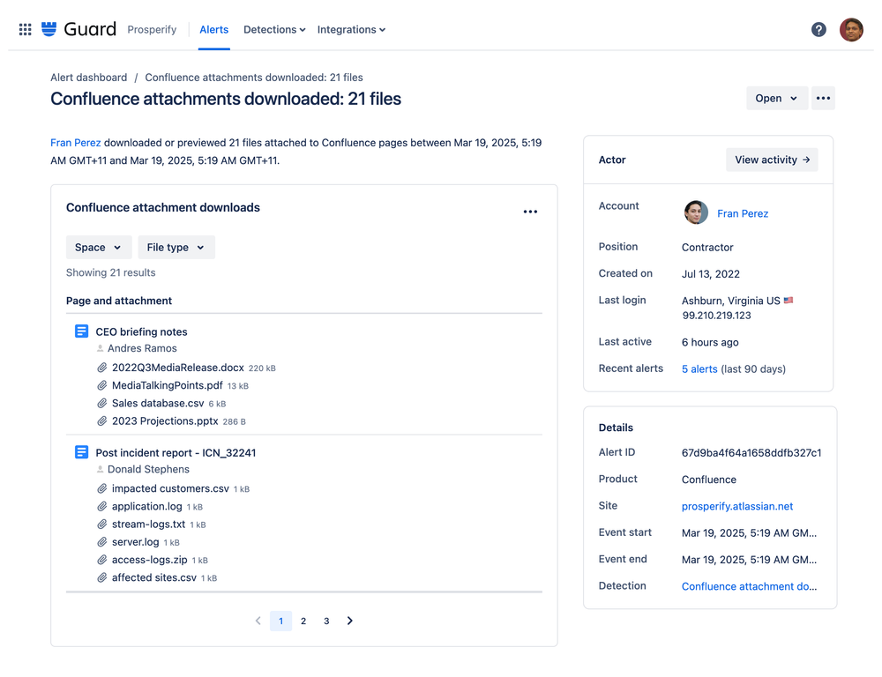This screenshot has height=677, width=882.
Task: Click paperclip icon beside server.log
Action: tap(101, 542)
